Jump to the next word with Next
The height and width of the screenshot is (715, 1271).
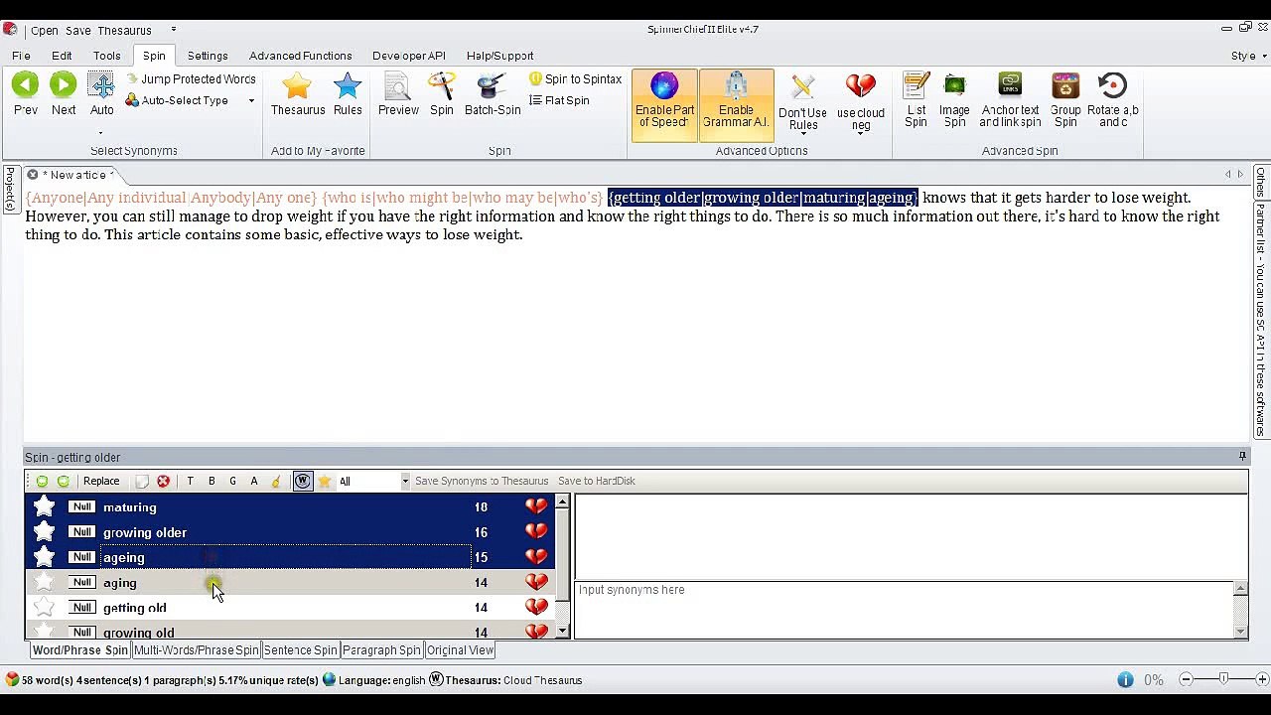(x=64, y=94)
